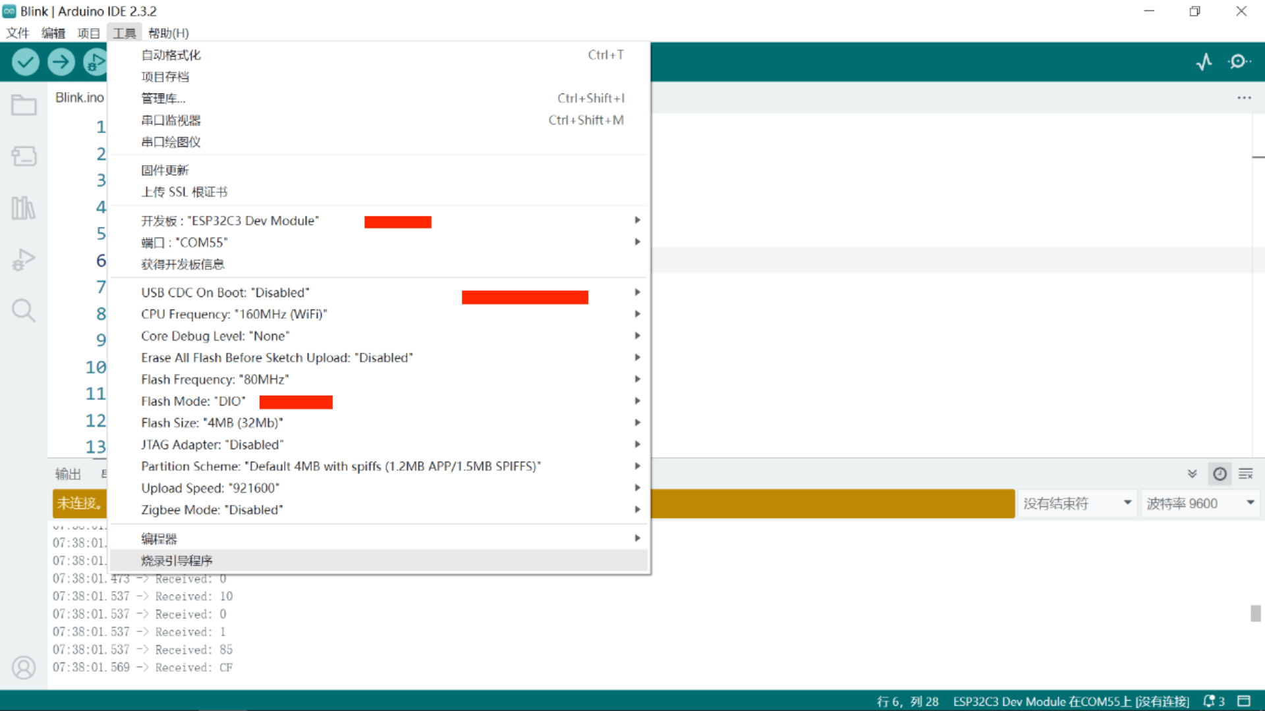Open the Serial Plotter waveform icon

(x=1204, y=62)
